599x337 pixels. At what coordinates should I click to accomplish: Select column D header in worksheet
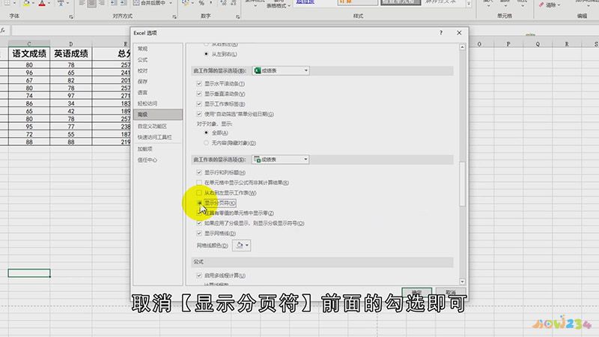(x=70, y=44)
